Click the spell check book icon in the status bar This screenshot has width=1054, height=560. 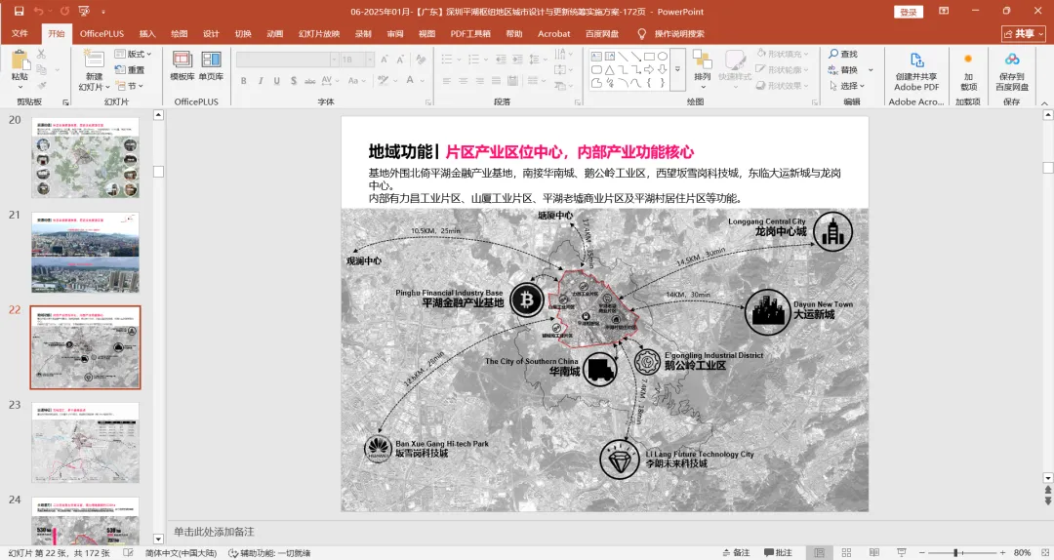(x=129, y=552)
